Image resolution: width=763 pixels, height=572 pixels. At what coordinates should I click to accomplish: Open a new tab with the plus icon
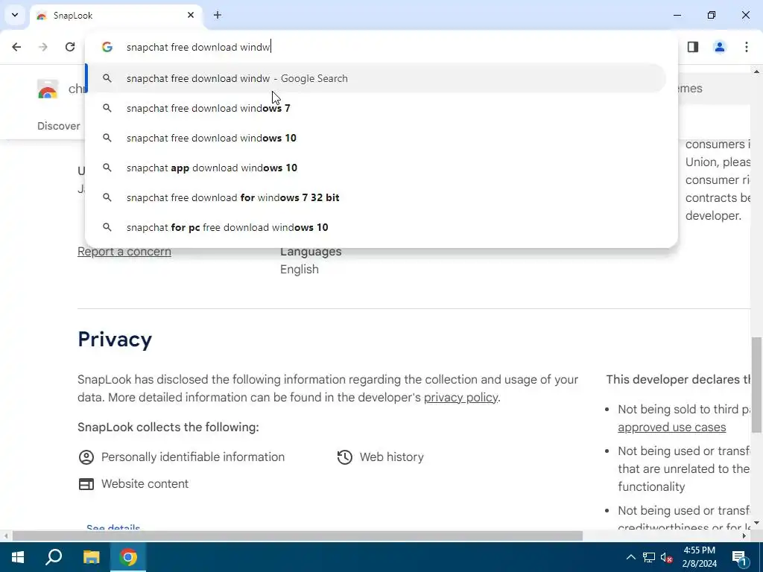click(x=218, y=15)
